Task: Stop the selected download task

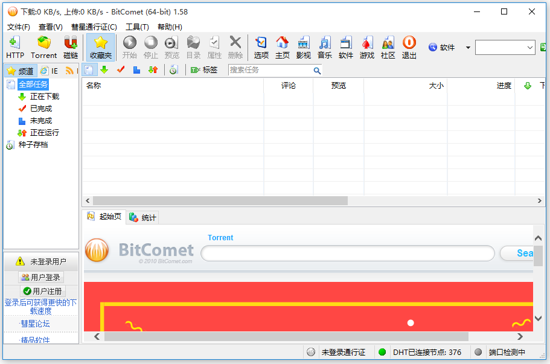Action: click(x=150, y=47)
